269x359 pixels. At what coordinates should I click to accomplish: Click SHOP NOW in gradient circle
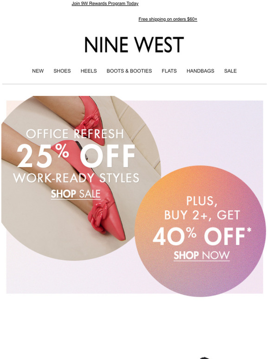tap(201, 256)
